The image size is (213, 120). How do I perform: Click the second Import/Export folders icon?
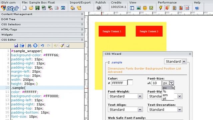(x=79, y=8)
